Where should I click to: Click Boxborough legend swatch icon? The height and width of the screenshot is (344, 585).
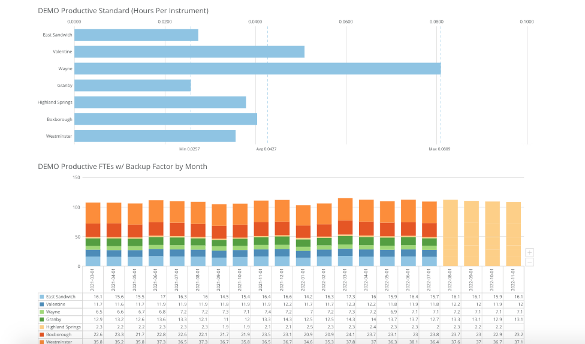coord(41,334)
